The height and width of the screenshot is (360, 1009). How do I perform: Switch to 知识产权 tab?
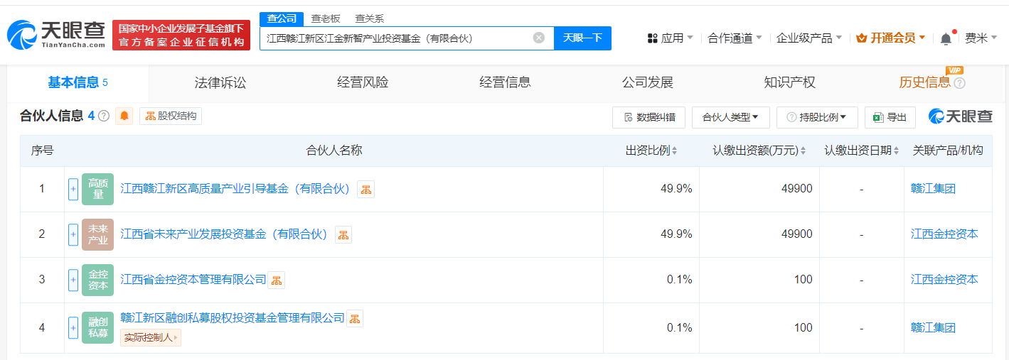[789, 82]
